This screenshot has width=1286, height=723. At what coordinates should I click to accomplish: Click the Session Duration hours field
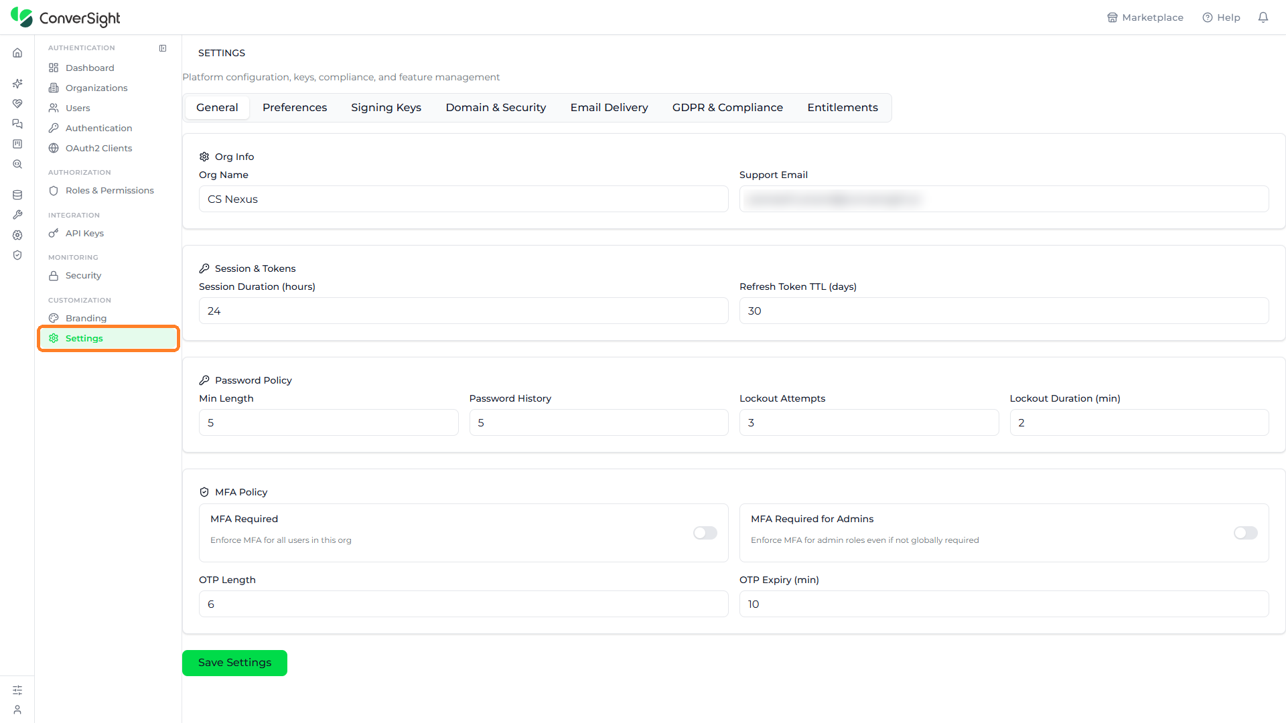tap(463, 311)
